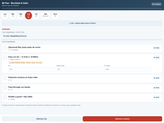Screen dimensions: 164x123
Task: Watch video for Pass-through con banda
Action: (x=157, y=88)
